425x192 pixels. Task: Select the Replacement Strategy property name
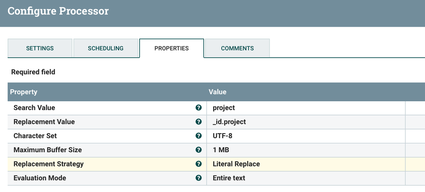pyautogui.click(x=48, y=164)
